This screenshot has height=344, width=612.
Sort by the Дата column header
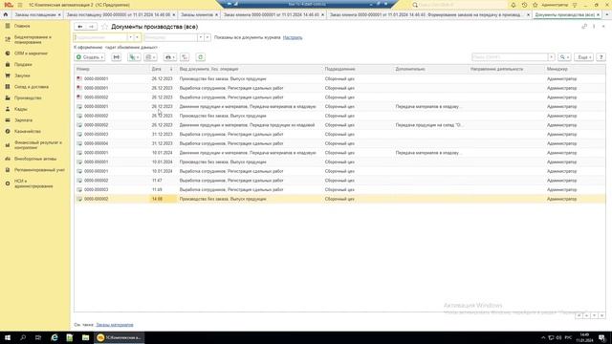click(163, 69)
